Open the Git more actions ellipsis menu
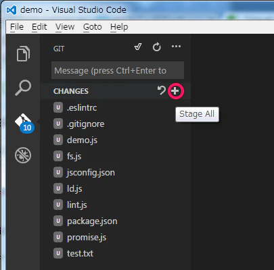Viewport: 274px width, 270px height. pos(176,47)
